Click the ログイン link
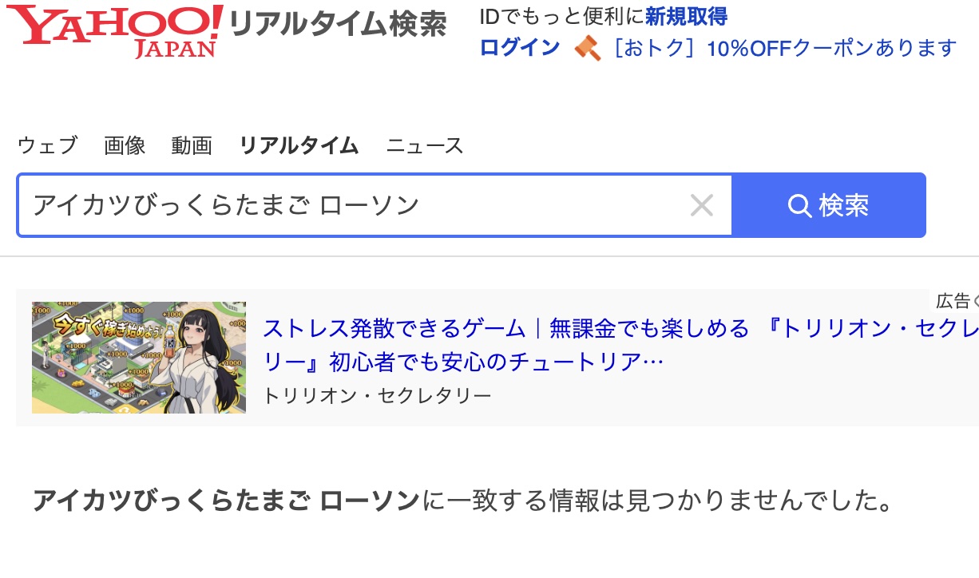 (520, 48)
